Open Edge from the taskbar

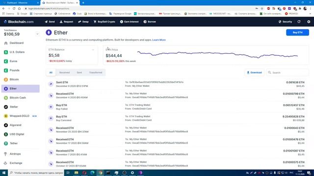[92, 173]
